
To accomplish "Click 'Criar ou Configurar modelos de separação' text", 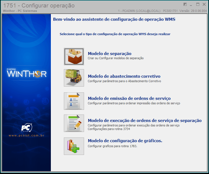I will (116, 58).
